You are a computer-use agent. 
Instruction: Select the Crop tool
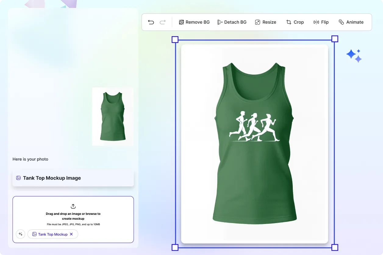(295, 22)
